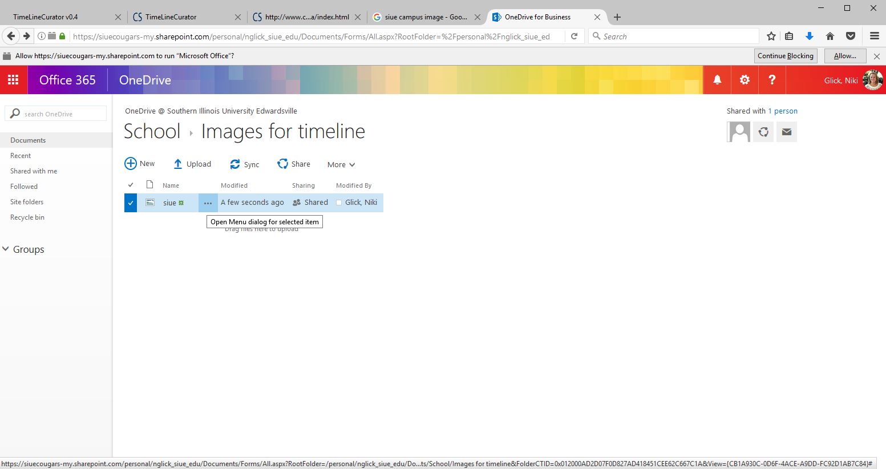The height and width of the screenshot is (469, 886).
Task: Open the help question mark icon
Action: [x=772, y=80]
